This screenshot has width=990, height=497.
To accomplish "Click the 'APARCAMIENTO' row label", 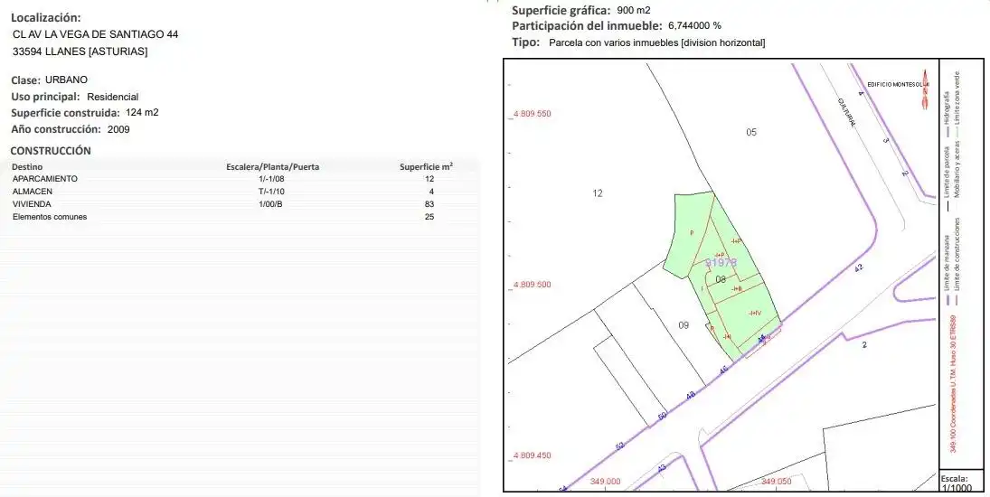I will click(45, 179).
